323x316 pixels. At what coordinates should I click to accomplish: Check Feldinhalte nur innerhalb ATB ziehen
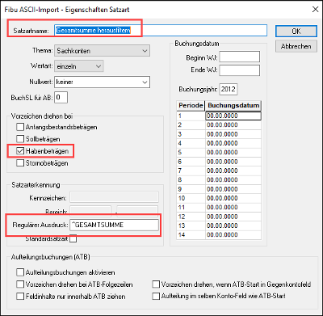coord(20,297)
